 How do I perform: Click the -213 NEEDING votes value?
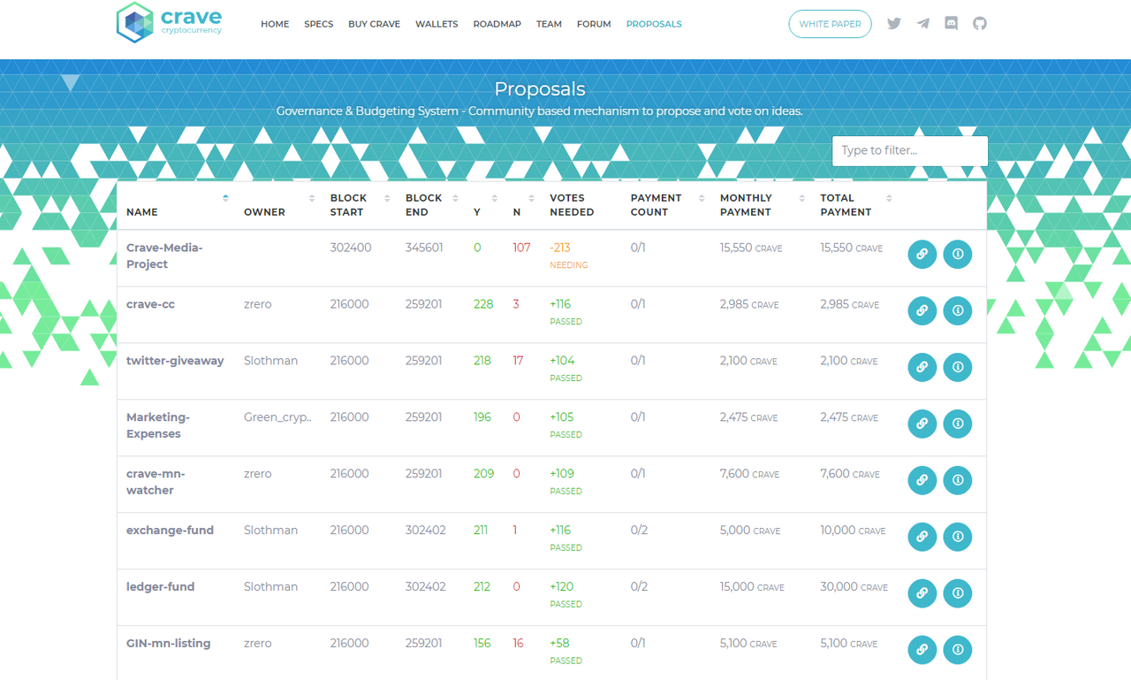pos(569,256)
